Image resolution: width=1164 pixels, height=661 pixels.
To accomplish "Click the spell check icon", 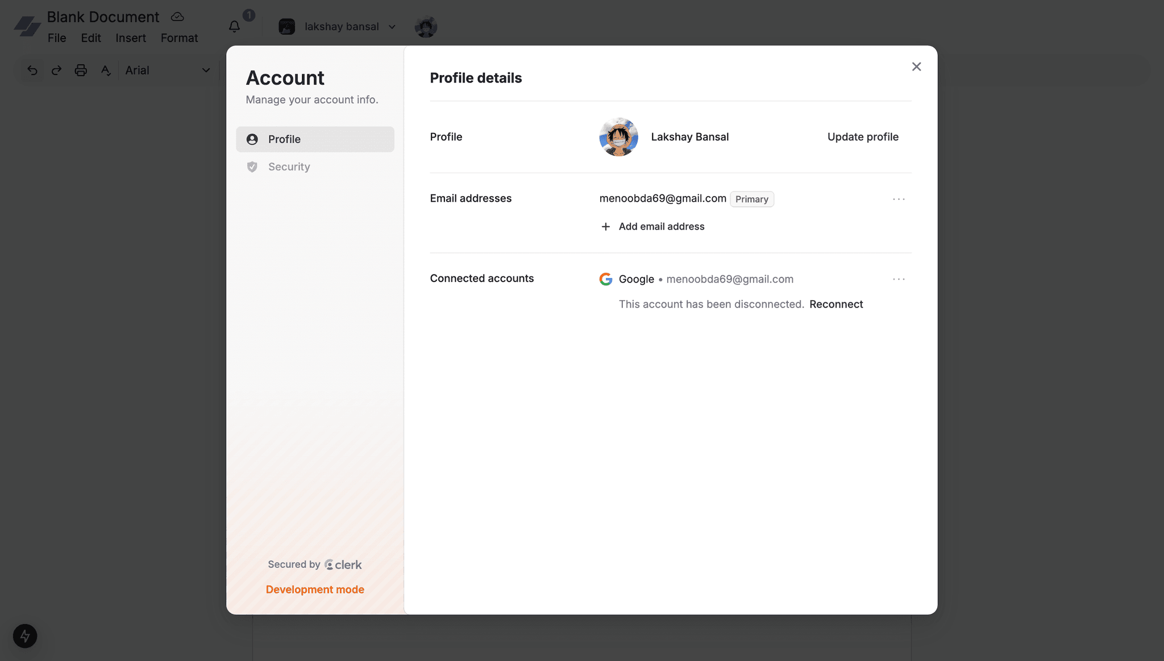I will point(106,70).
